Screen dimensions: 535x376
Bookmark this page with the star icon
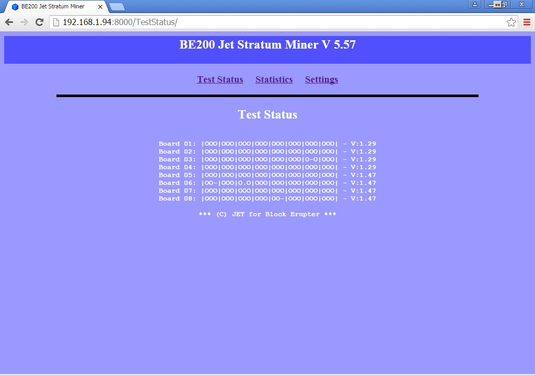[511, 22]
